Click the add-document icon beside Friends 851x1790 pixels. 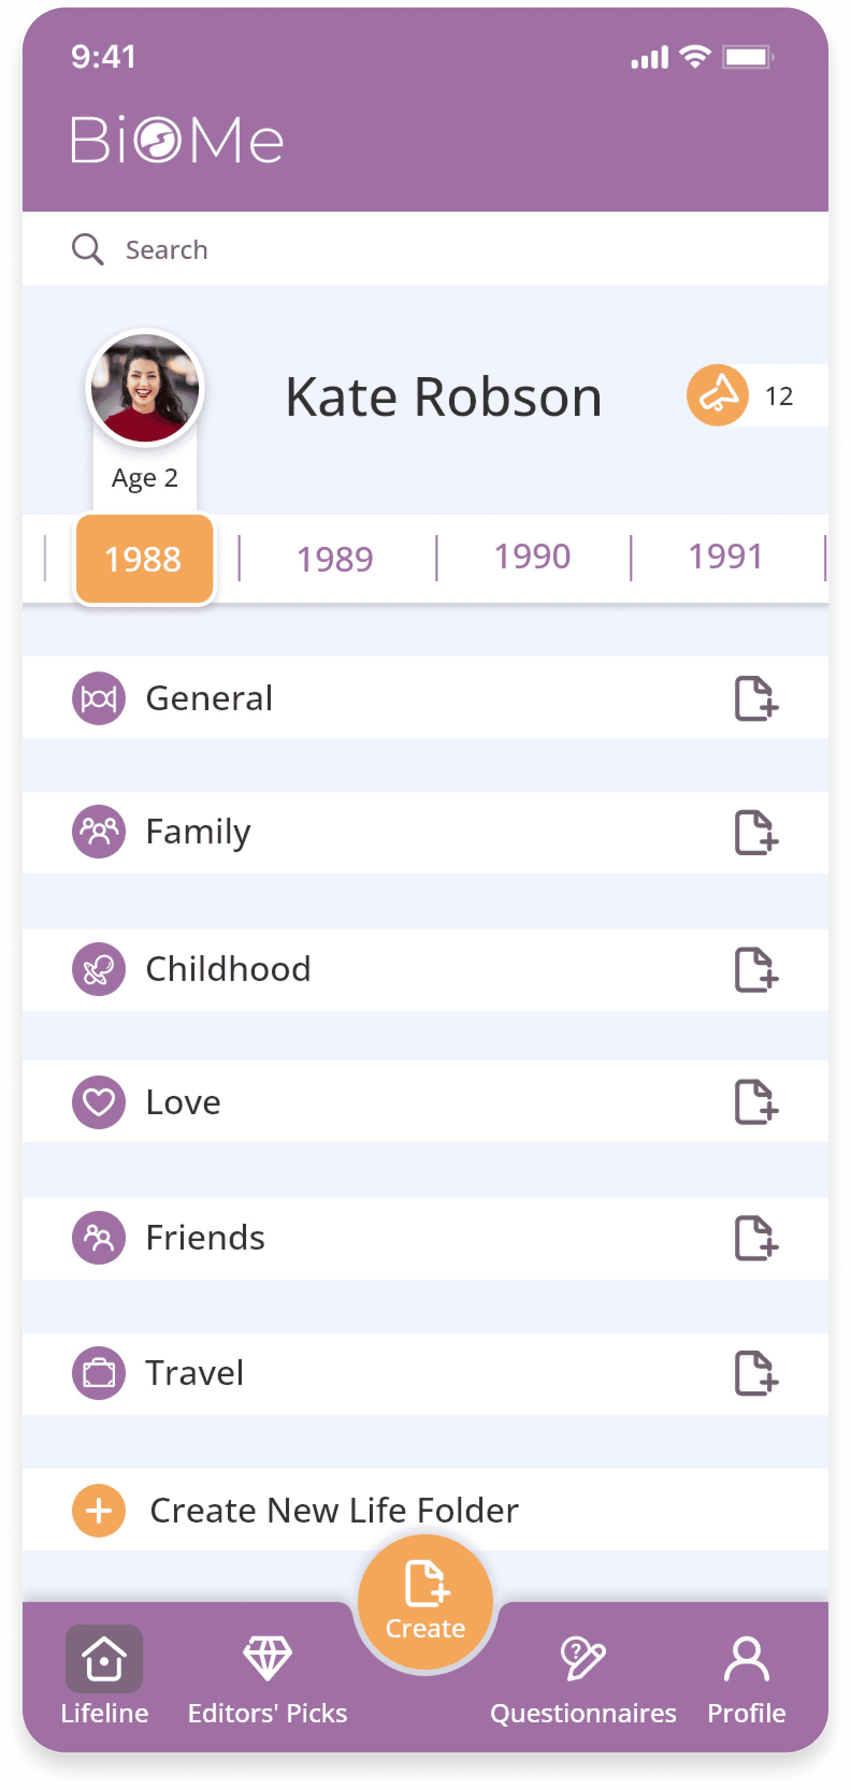tap(756, 1238)
